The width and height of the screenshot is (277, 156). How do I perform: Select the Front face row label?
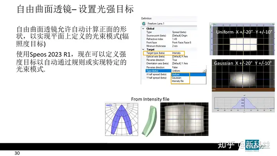pos(152,42)
